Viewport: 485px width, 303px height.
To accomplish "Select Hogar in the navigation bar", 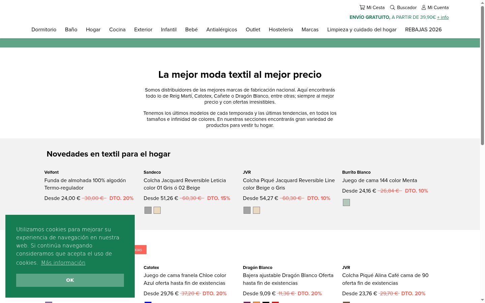I will (x=93, y=30).
